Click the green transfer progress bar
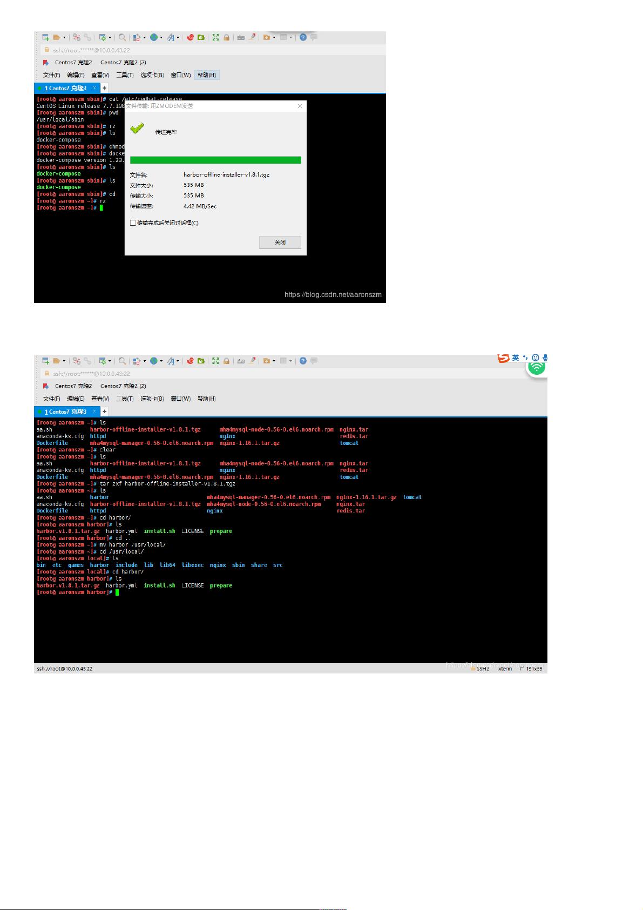Viewport: 643px width, 910px height. click(215, 160)
